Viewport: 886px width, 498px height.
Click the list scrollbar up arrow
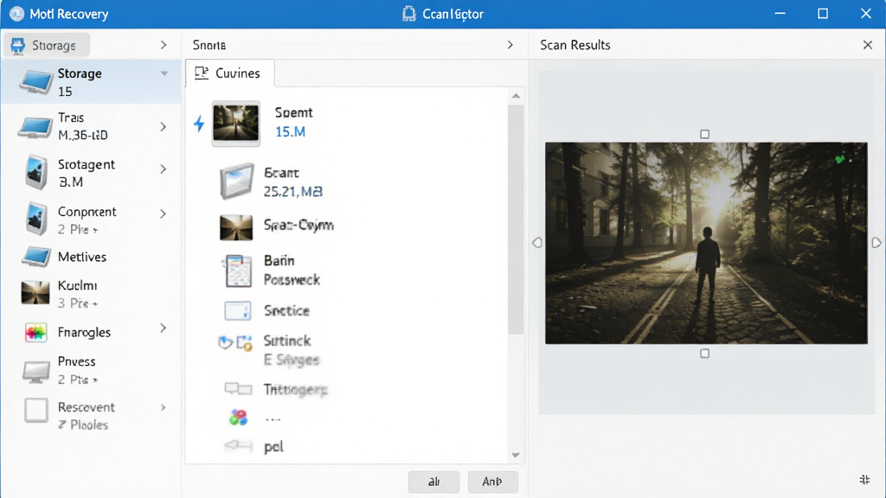(516, 96)
